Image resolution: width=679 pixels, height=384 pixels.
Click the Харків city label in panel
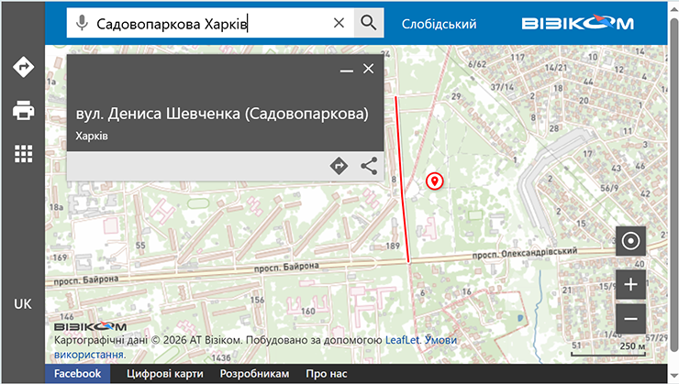click(92, 136)
